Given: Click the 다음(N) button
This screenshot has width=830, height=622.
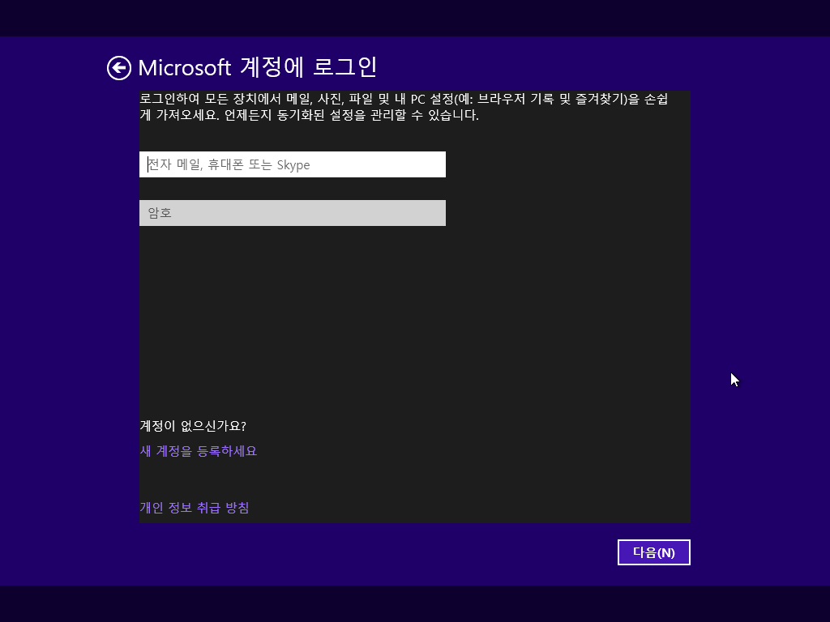Looking at the screenshot, I should click(x=654, y=552).
